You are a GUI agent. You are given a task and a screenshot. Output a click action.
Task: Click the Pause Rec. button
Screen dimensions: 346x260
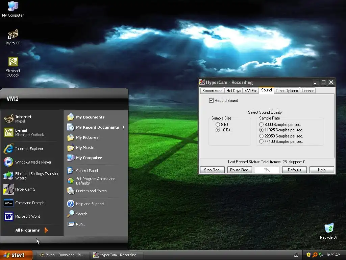[240, 170]
